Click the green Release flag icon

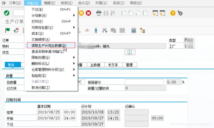point(7,30)
